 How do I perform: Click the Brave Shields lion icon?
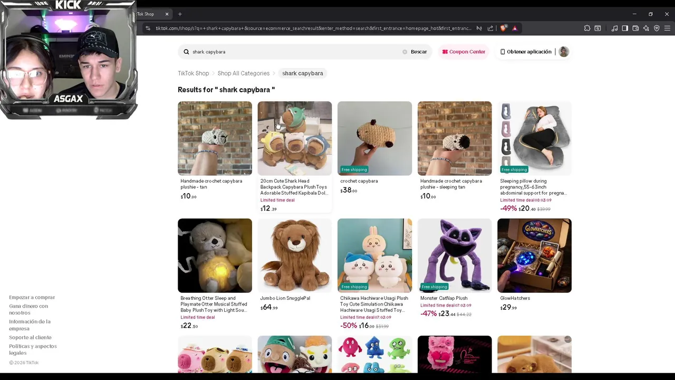click(x=504, y=28)
